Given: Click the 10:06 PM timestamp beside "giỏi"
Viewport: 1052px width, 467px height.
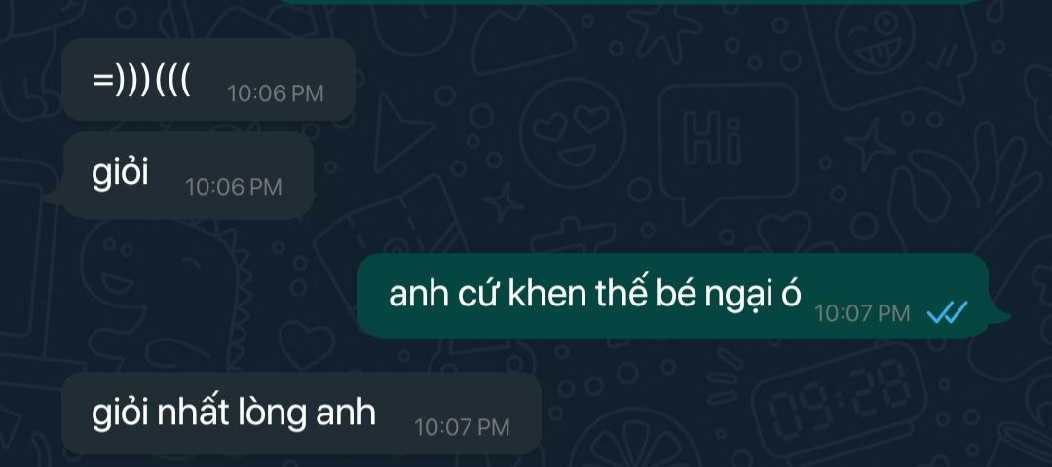Looking at the screenshot, I should 234,187.
